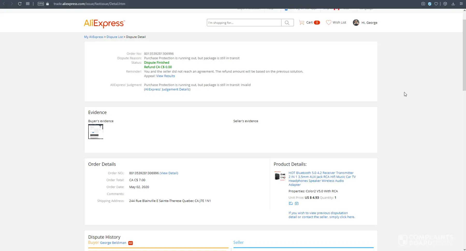
Task: Click the return box icon under product
Action: [297, 204]
